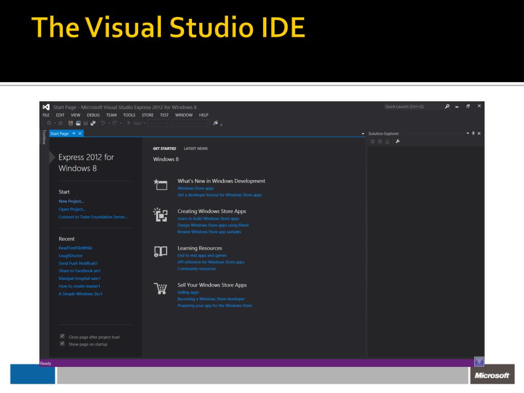Open recent project LaughDoctor
Image resolution: width=524 pixels, height=393 pixels.
click(x=71, y=256)
